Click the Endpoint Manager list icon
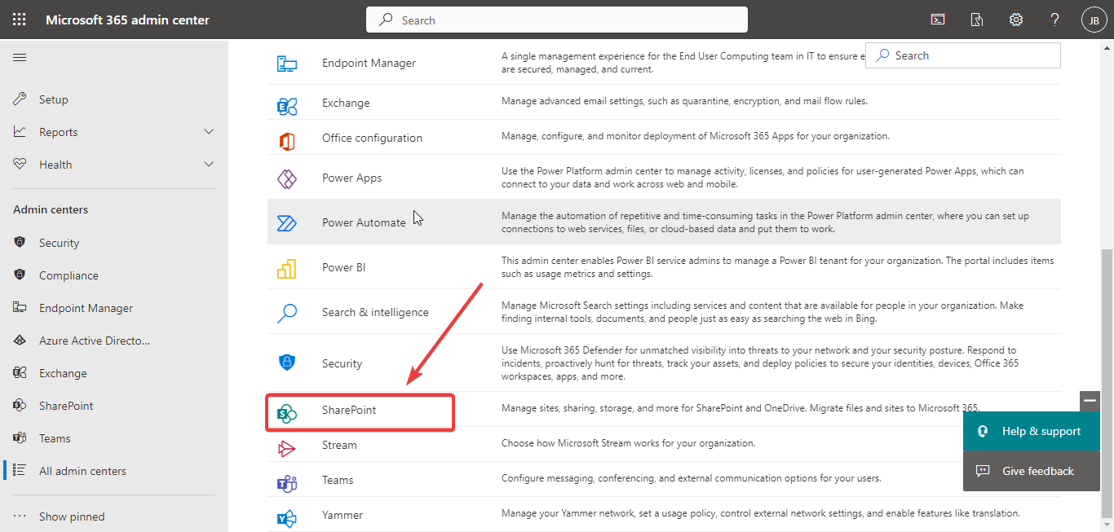Viewport: 1114px width, 532px height. tap(286, 64)
